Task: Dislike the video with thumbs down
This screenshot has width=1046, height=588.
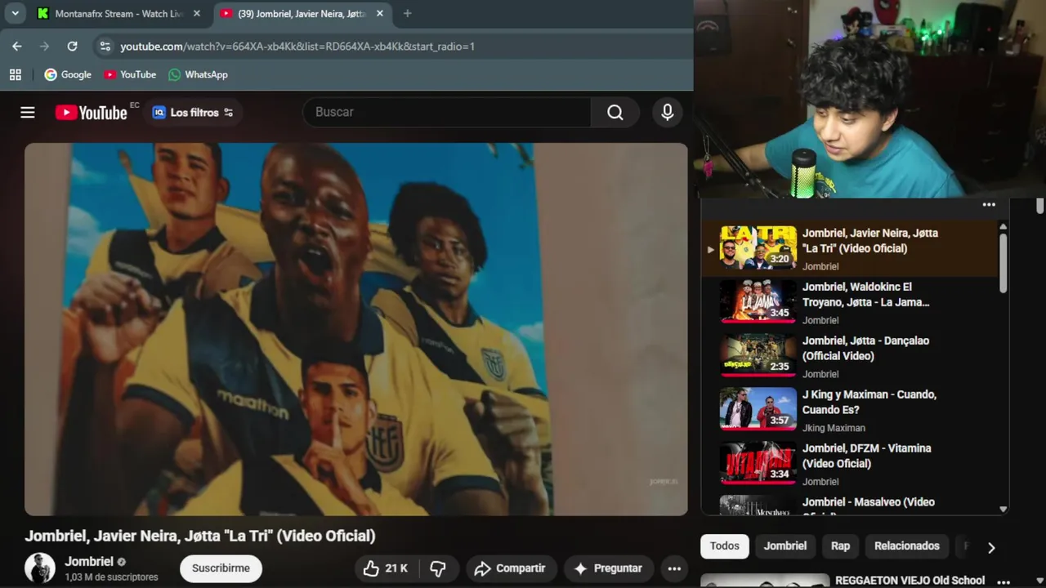Action: point(438,568)
